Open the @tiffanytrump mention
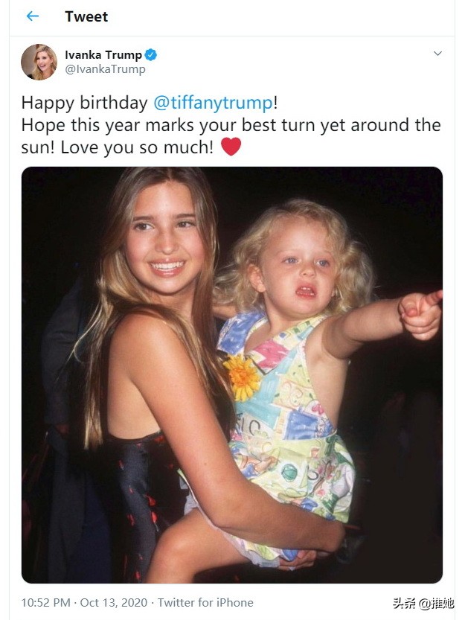The height and width of the screenshot is (620, 465). pyautogui.click(x=212, y=102)
